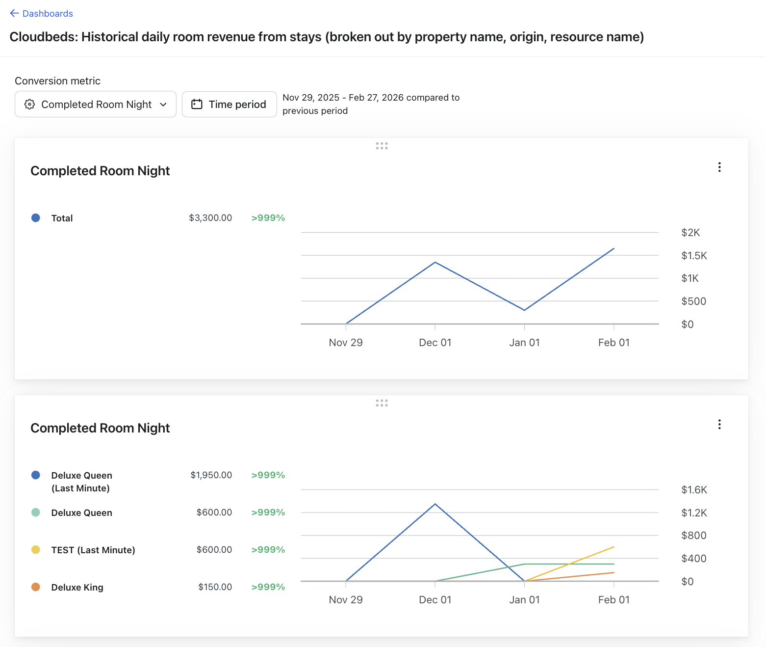Select the TEST (Last Minute) legend label
766x647 pixels.
point(93,550)
